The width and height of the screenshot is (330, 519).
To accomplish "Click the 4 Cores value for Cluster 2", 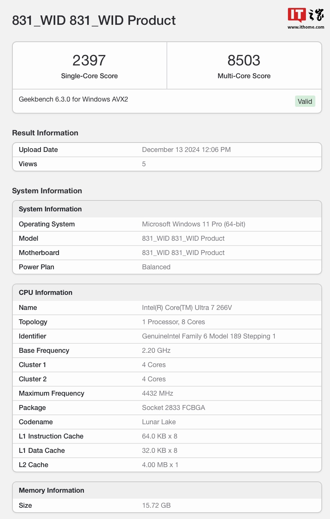I will pyautogui.click(x=154, y=379).
